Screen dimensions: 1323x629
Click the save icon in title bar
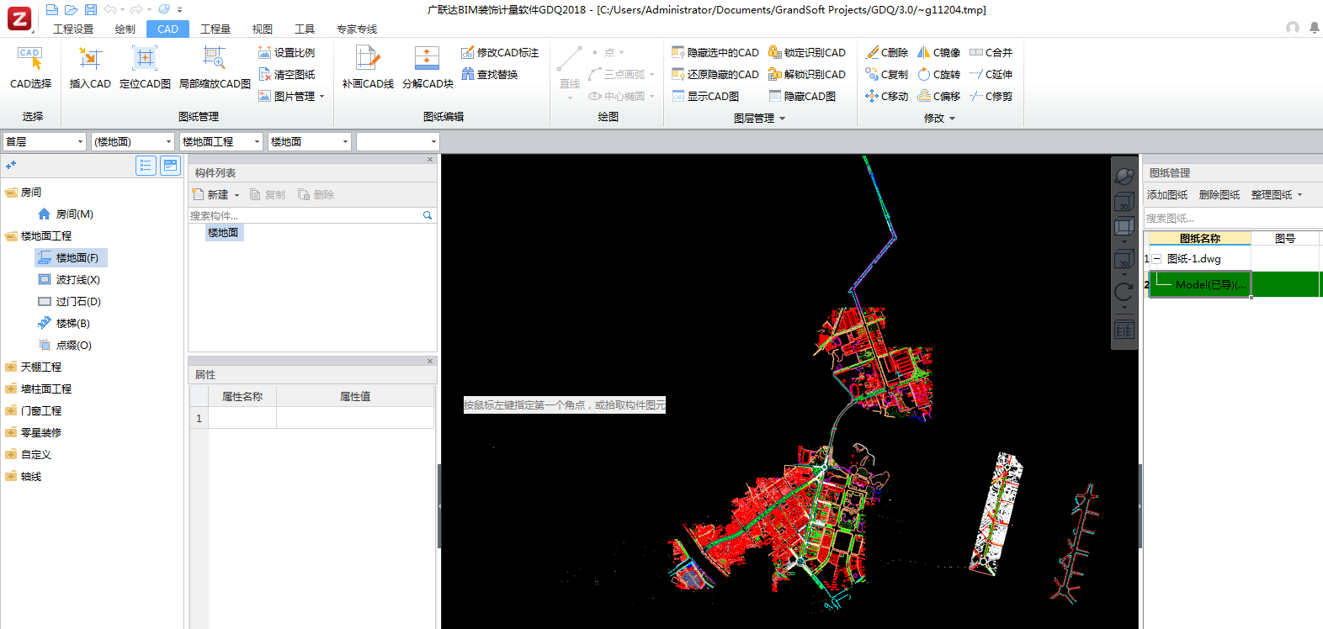click(90, 9)
